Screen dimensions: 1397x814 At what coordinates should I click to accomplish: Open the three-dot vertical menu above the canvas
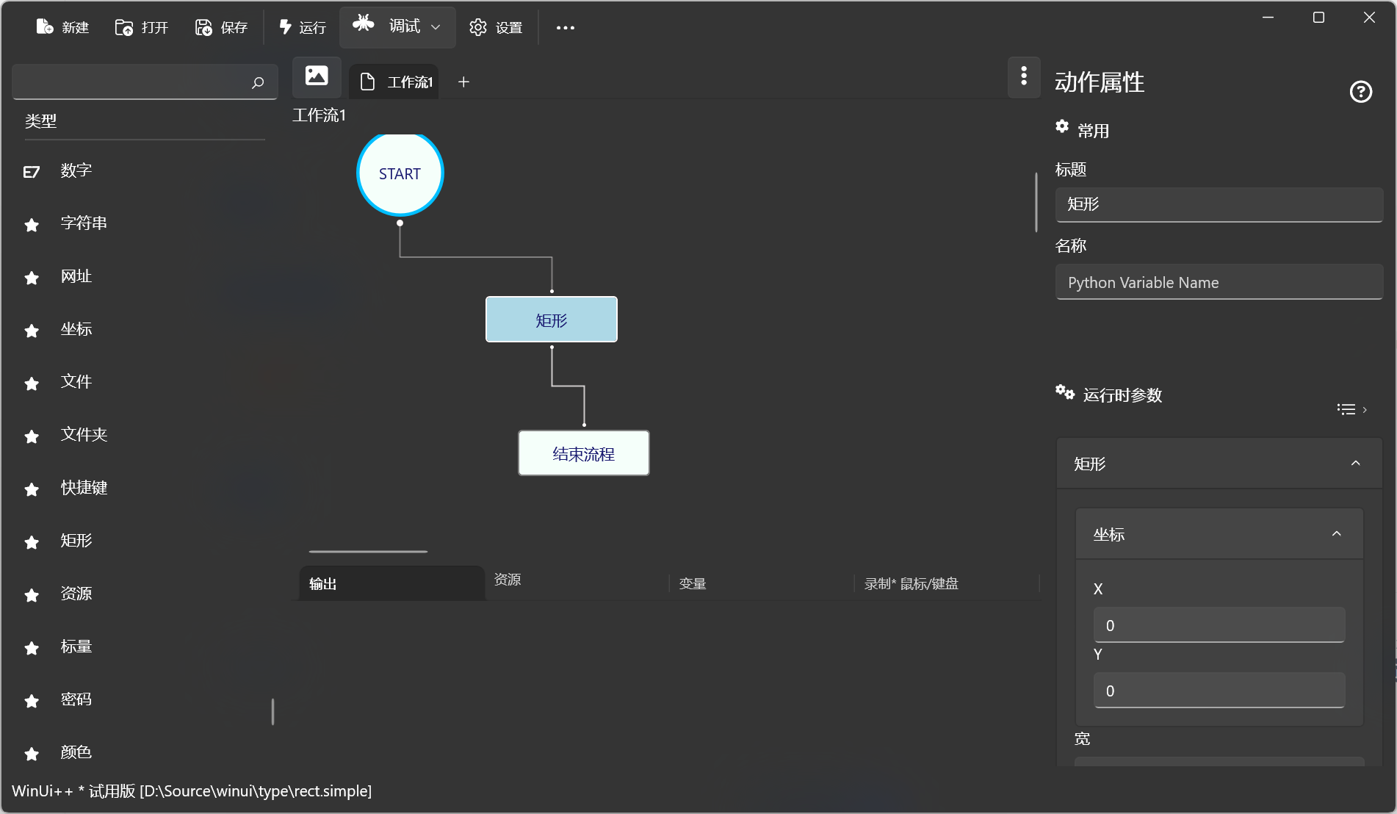tap(1024, 76)
